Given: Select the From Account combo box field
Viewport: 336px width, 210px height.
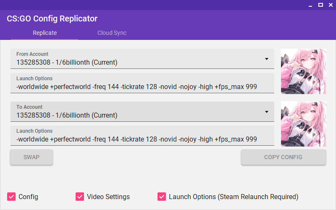Looking at the screenshot, I should coord(142,59).
